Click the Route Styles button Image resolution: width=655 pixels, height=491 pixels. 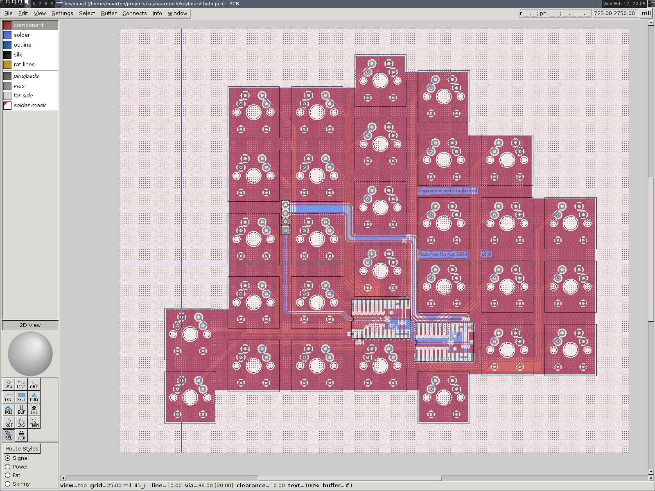point(22,448)
